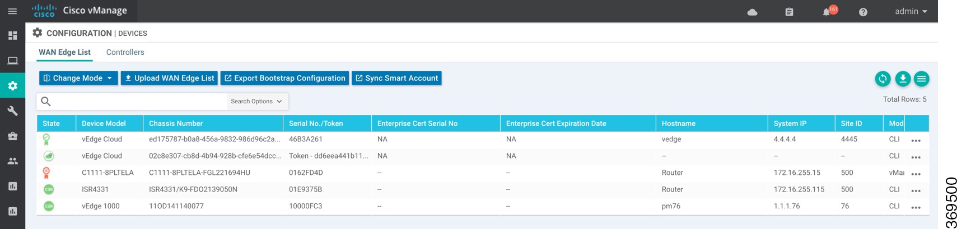
Task: Download the device list via export icon
Action: [x=903, y=79]
